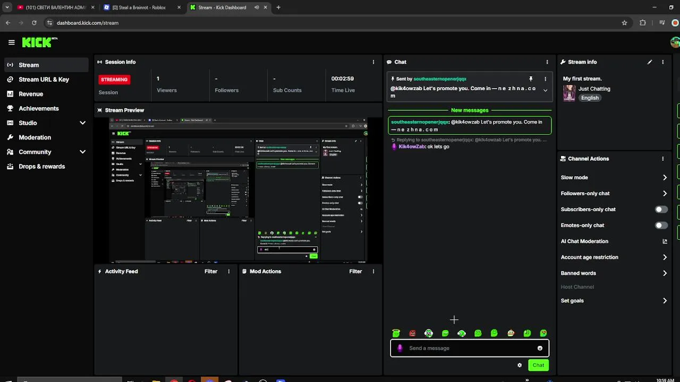The width and height of the screenshot is (680, 382).
Task: Toggle Subscribers-only chat switch
Action: [x=661, y=210]
